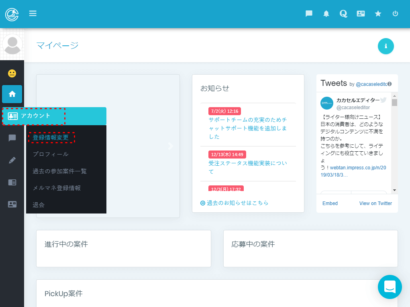
Task: Click the hamburger menu icon in header
Action: (x=33, y=14)
